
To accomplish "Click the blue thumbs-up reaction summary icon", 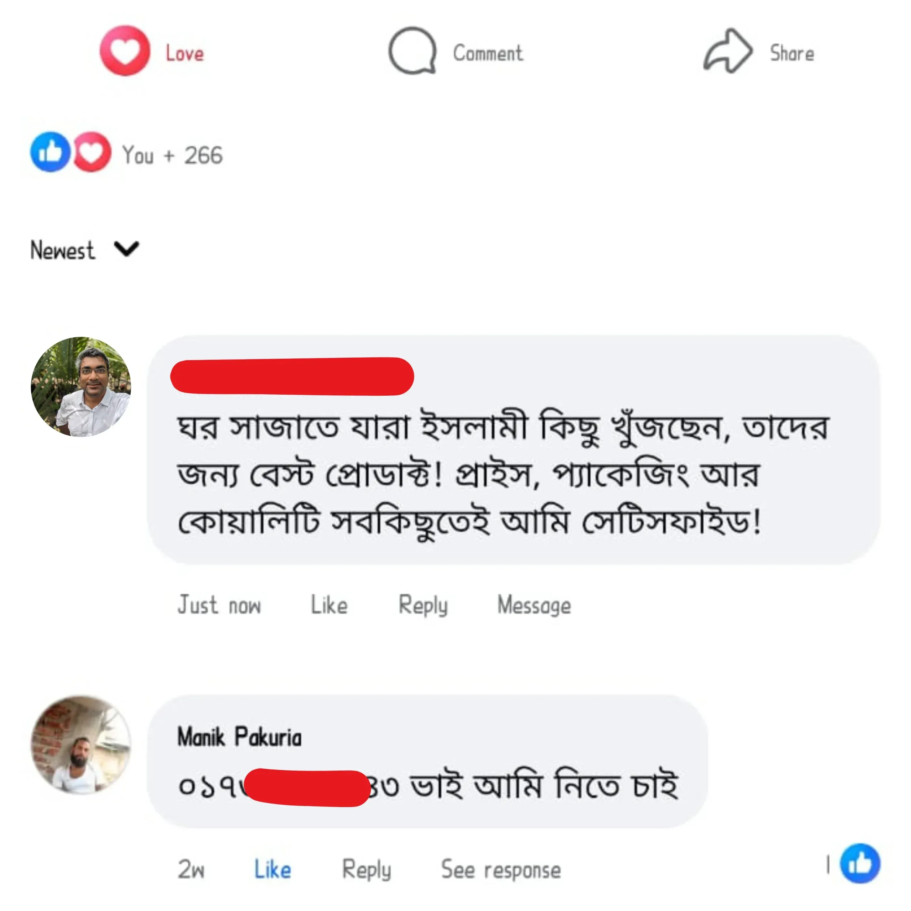I will pos(51,152).
